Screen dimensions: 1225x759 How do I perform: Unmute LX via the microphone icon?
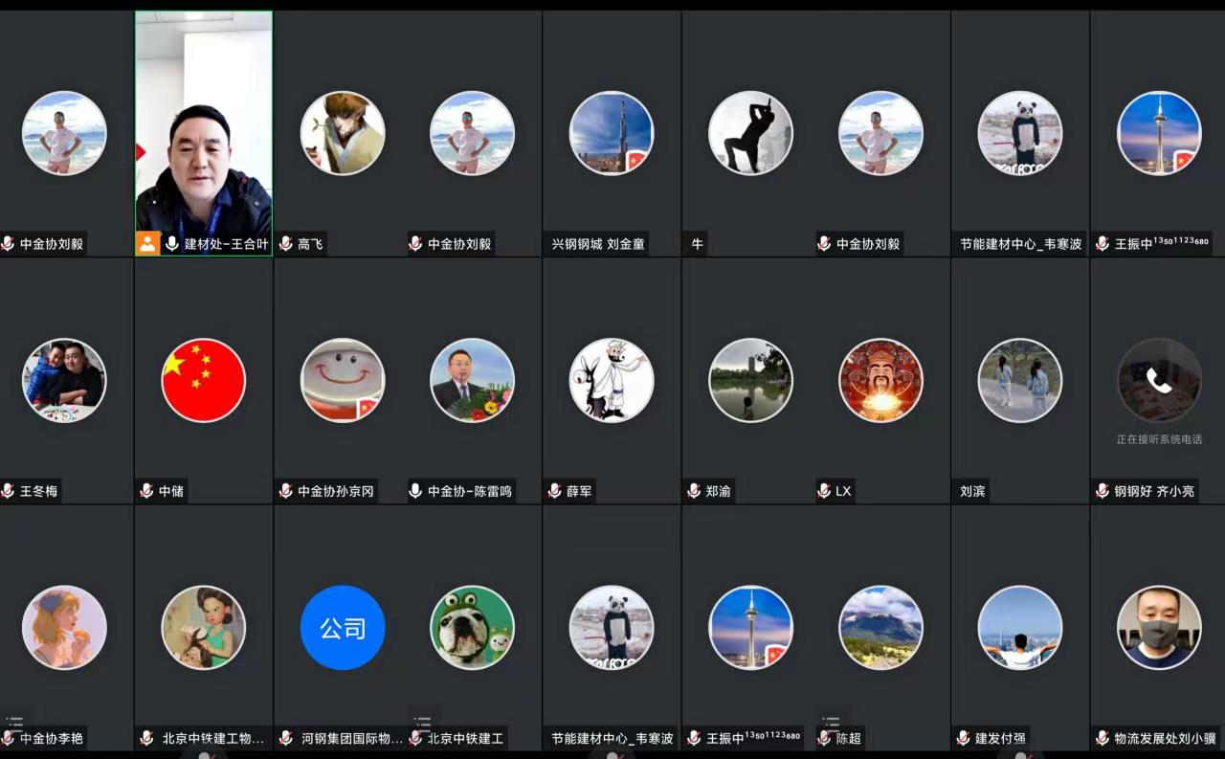[824, 491]
